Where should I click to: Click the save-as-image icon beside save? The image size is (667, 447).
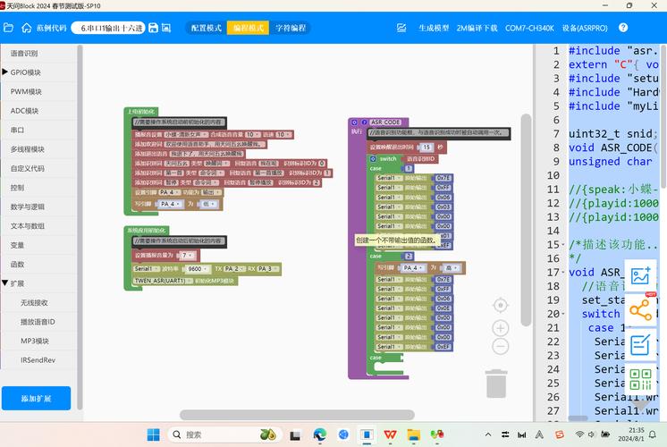[x=166, y=28]
